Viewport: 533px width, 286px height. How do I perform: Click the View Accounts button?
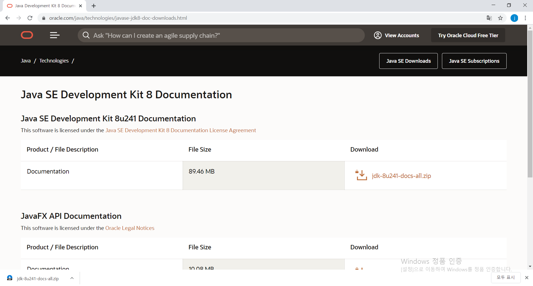(x=397, y=35)
